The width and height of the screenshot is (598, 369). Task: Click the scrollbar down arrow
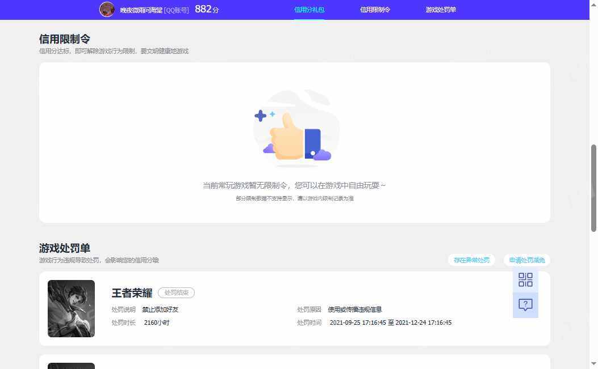tap(593, 364)
